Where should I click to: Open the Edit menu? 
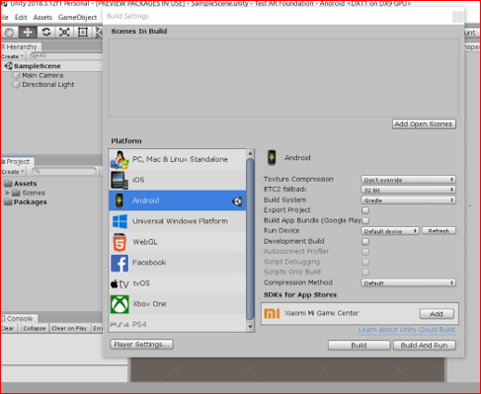pyautogui.click(x=21, y=17)
